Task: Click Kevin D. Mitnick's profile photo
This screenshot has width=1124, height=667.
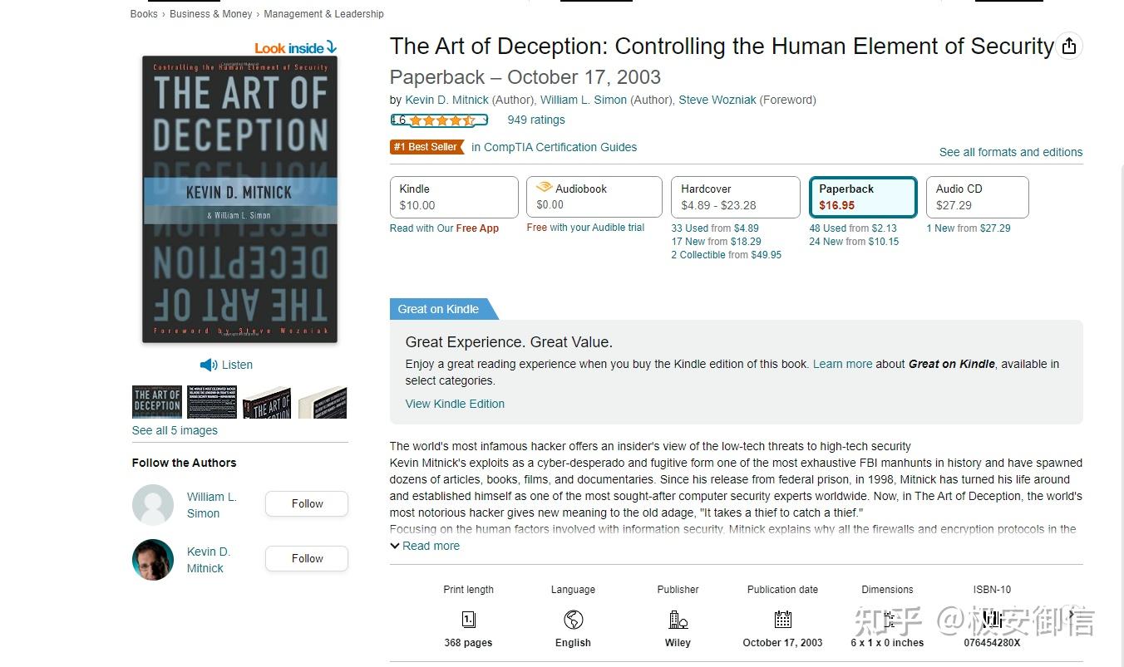Action: point(153,559)
